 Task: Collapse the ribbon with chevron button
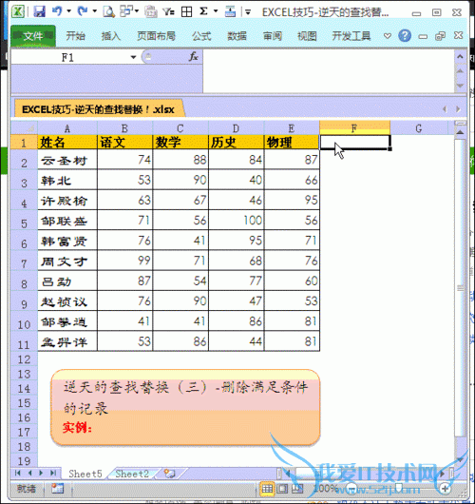388,36
